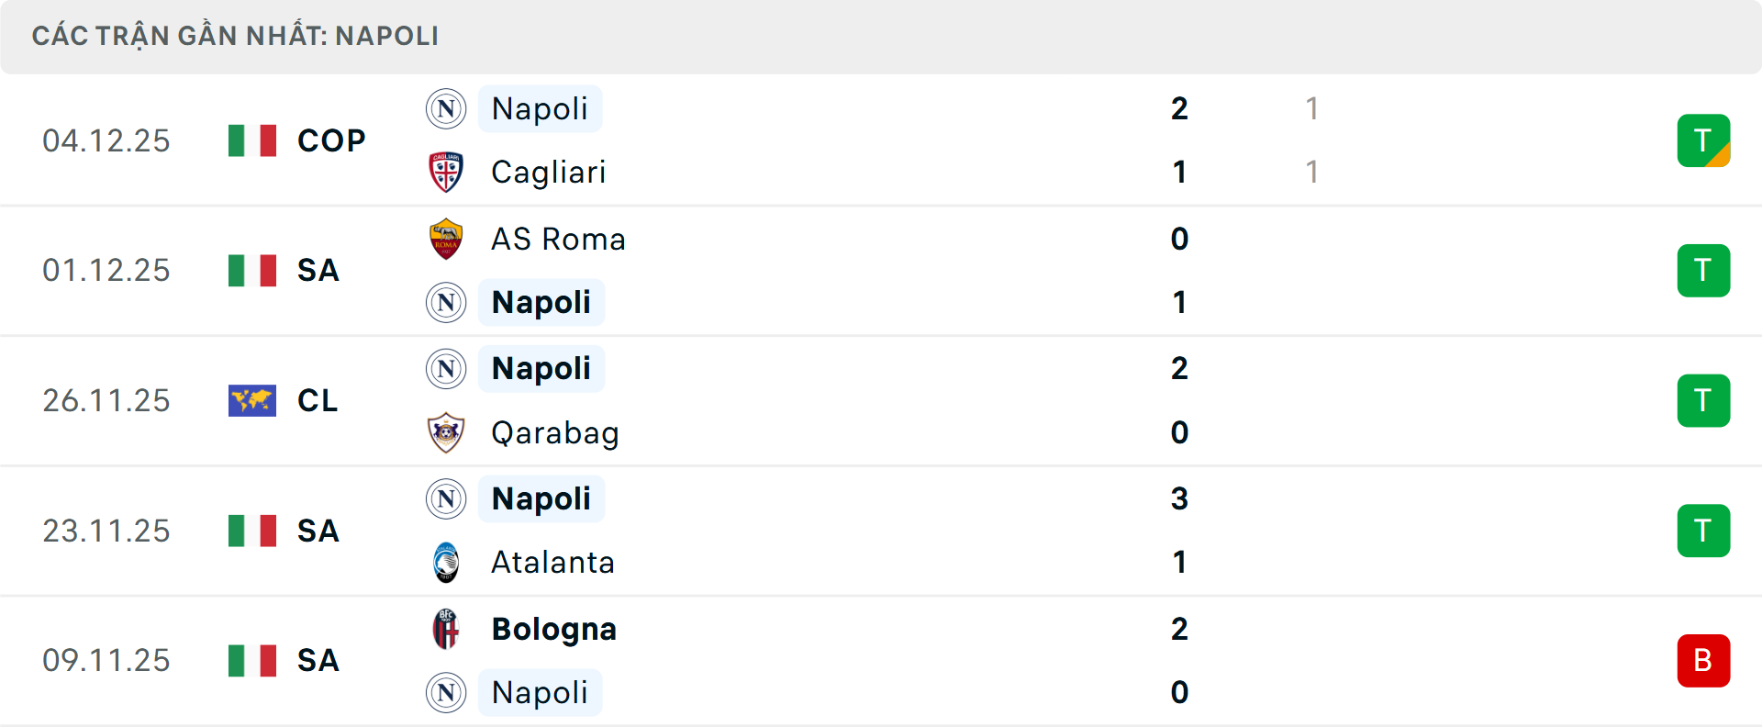Click the AS Roma team name
This screenshot has width=1762, height=727.
(x=558, y=239)
